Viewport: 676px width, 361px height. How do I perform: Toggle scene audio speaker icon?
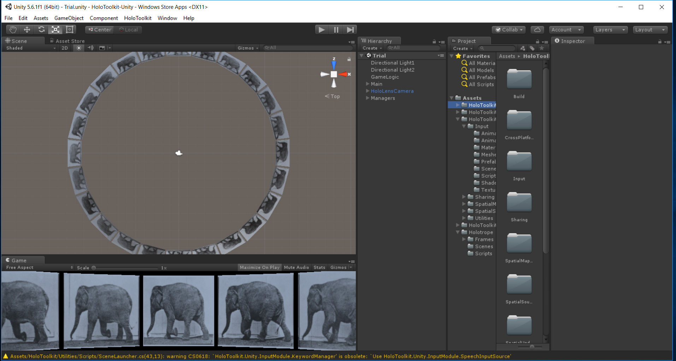pyautogui.click(x=90, y=48)
